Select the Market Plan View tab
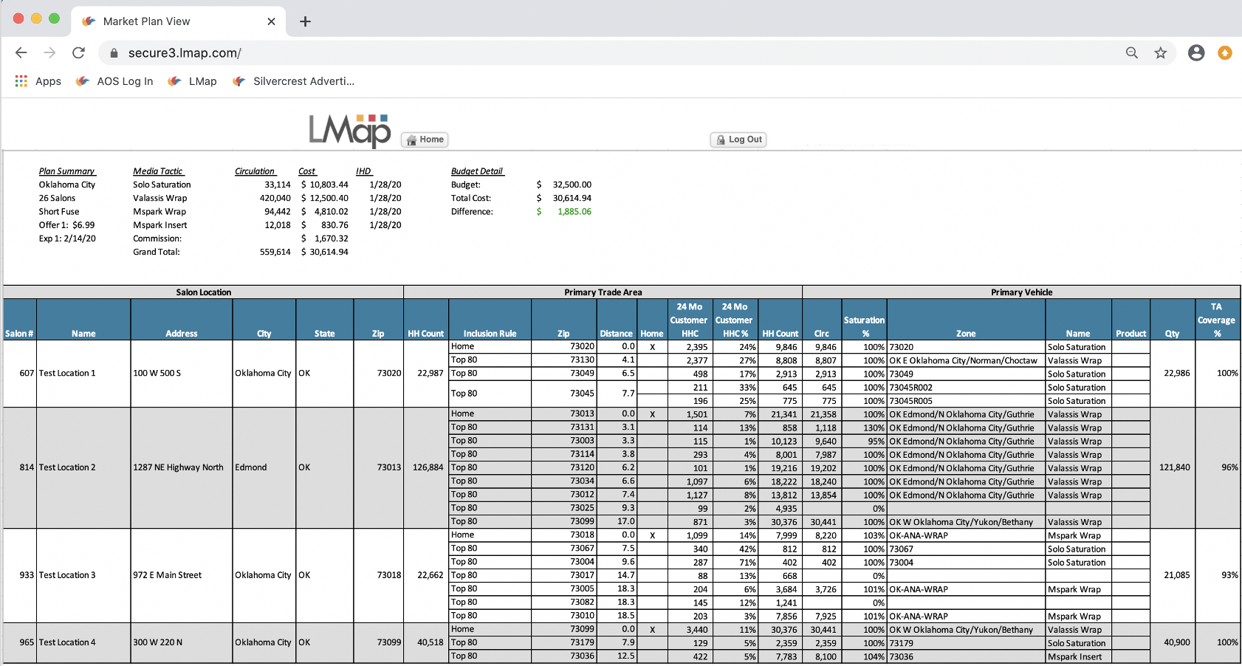 point(179,21)
